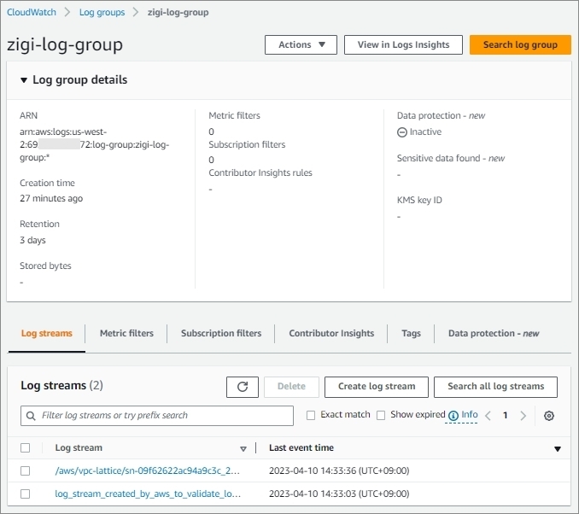Click the Search log group button
The image size is (579, 514).
520,44
